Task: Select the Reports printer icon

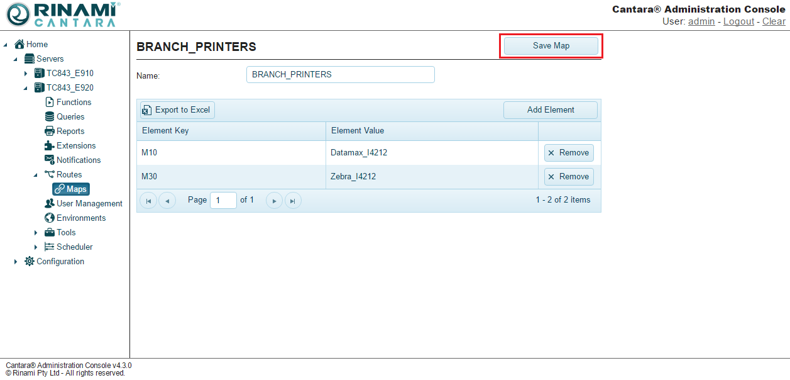Action: tap(50, 131)
